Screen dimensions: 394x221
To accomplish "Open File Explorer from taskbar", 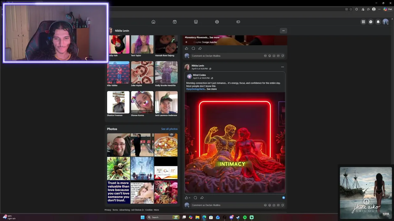I will [197, 217].
